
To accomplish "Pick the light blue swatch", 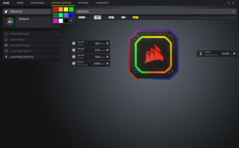I will (x=66, y=15).
